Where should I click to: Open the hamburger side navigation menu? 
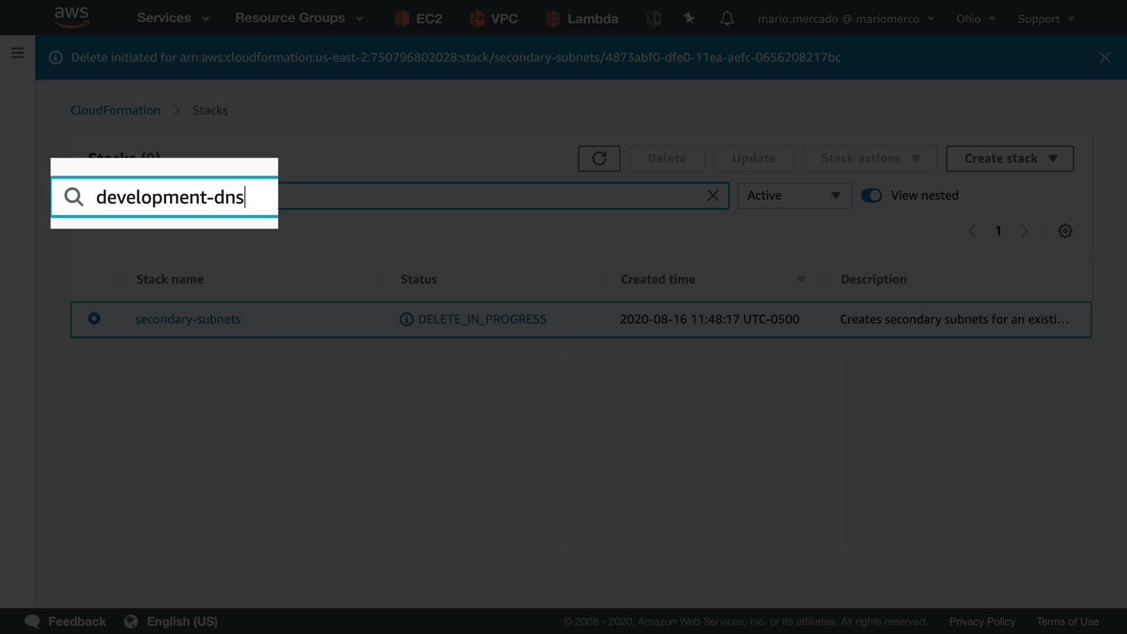click(18, 53)
